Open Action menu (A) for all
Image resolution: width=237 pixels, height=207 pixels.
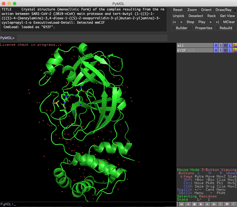[x=216, y=45]
